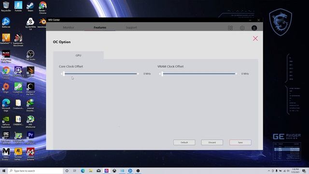
Task: Click the Internet Download Manager desktop icon
Action: click(30, 105)
